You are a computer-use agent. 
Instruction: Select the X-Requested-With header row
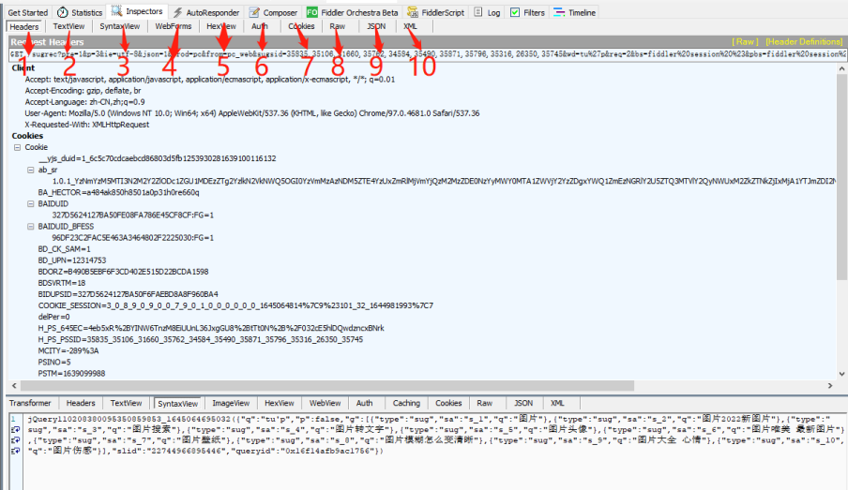[x=87, y=125]
